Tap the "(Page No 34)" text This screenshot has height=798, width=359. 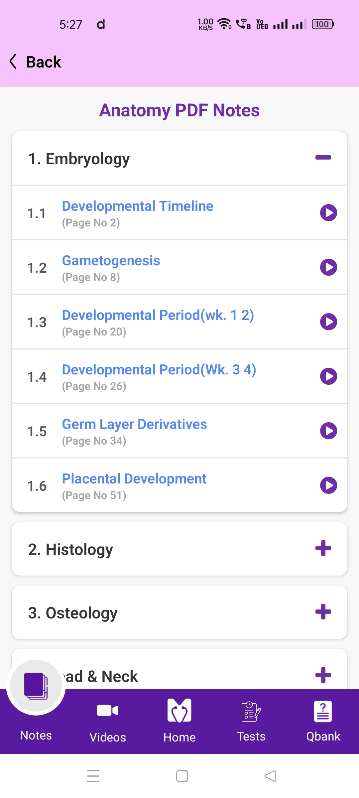pyautogui.click(x=94, y=441)
